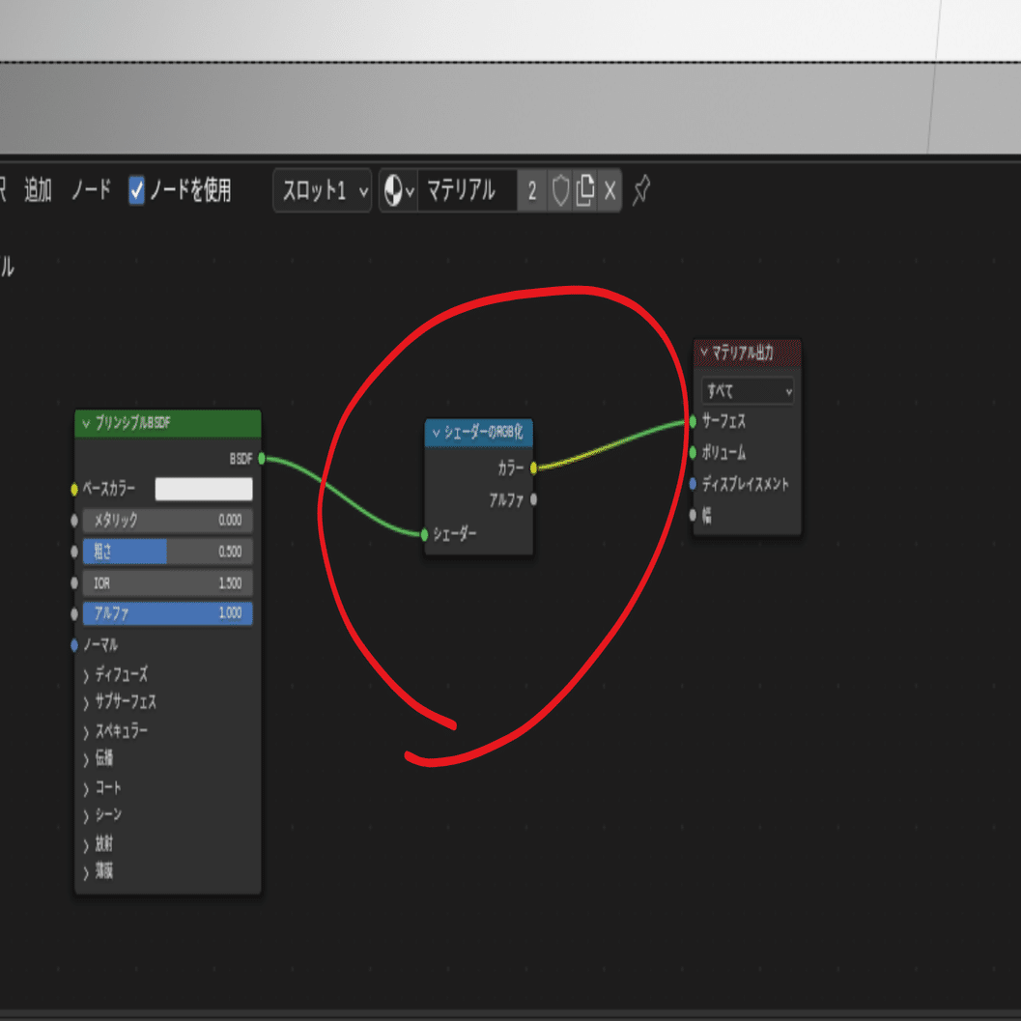Click the マテリアル name field
The image size is (1021, 1021).
point(468,191)
